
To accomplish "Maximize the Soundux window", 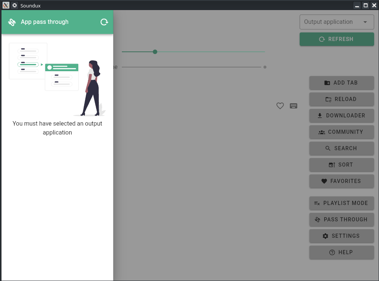I will click(366, 5).
